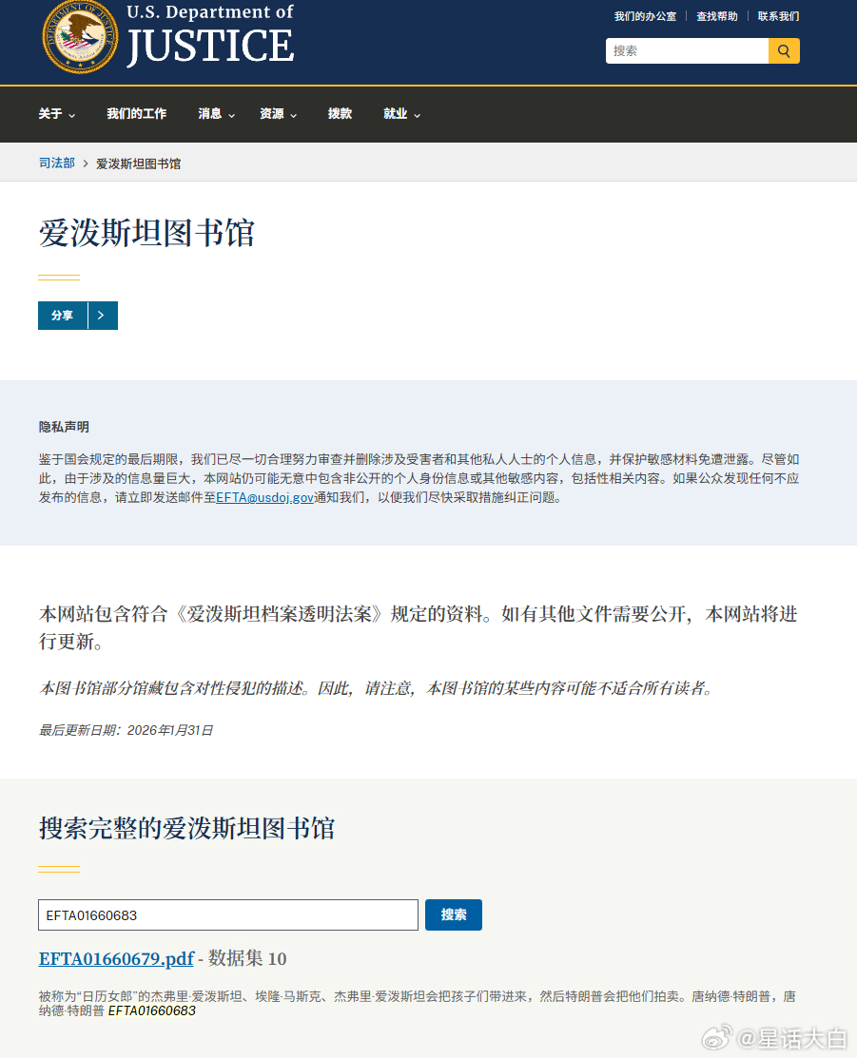Open the EFTA01660679.pdf result link
857x1058 pixels.
116,958
